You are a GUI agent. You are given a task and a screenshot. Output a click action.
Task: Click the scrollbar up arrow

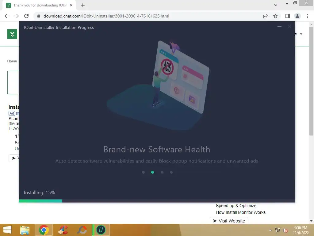coord(311,25)
